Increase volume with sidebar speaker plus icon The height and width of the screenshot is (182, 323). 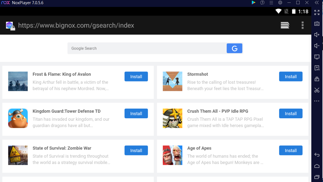pyautogui.click(x=317, y=35)
